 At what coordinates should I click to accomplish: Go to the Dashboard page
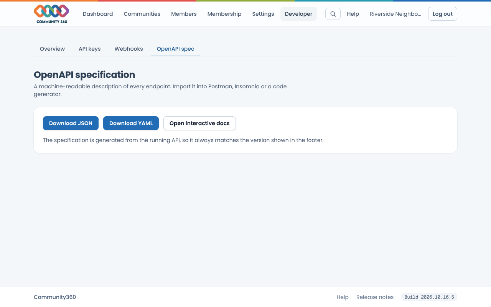(x=98, y=14)
